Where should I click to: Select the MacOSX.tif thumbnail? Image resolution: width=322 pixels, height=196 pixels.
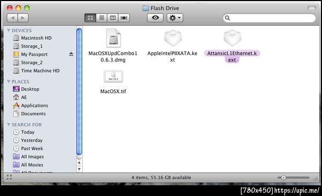[x=113, y=76]
